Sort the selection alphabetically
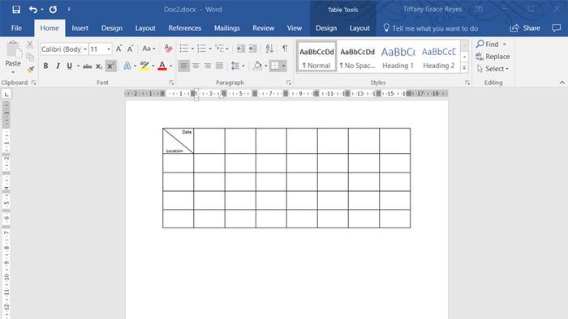Viewport: 568px width, 319px height. [x=269, y=49]
